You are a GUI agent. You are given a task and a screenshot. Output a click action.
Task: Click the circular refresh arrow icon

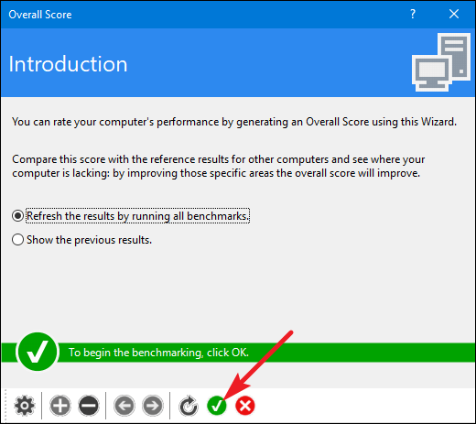pos(189,406)
